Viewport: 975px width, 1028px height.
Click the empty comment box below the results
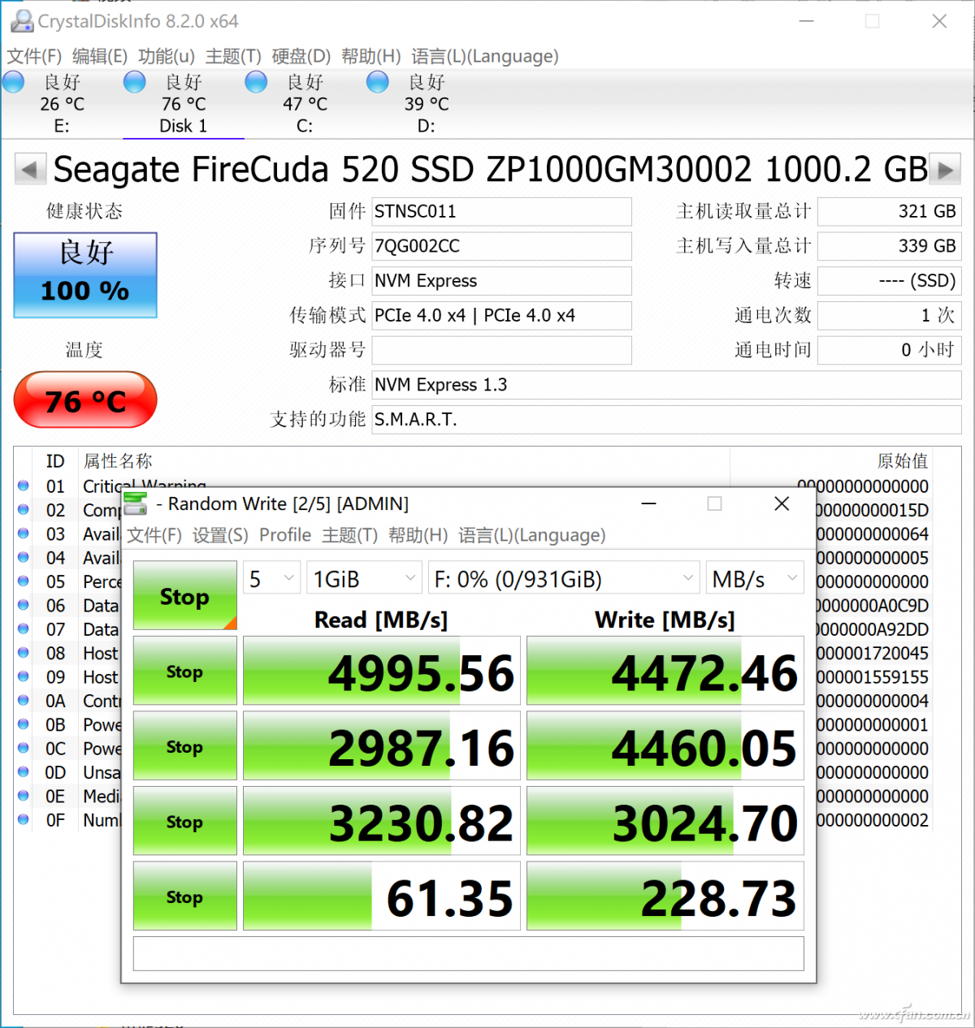pos(469,953)
